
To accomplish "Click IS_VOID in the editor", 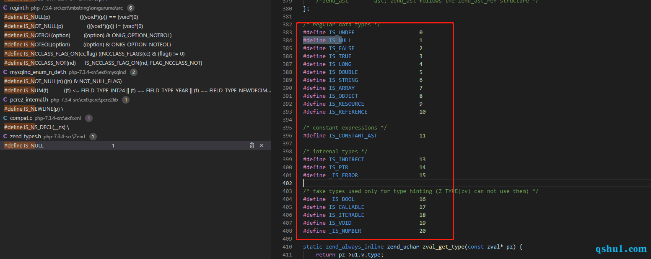I will pos(340,223).
